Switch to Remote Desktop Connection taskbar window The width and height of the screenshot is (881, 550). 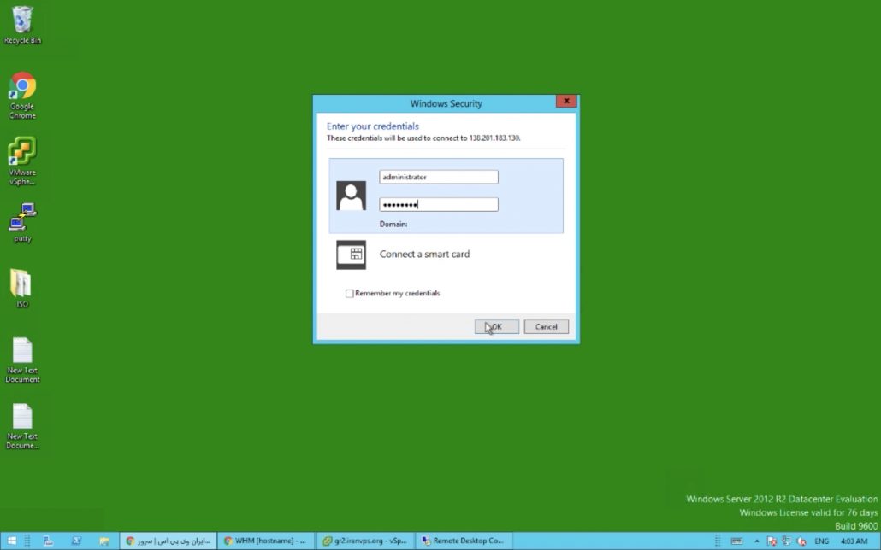462,541
